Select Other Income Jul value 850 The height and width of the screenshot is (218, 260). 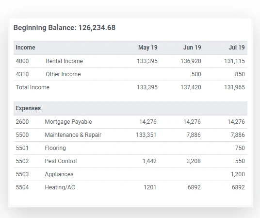click(x=240, y=74)
